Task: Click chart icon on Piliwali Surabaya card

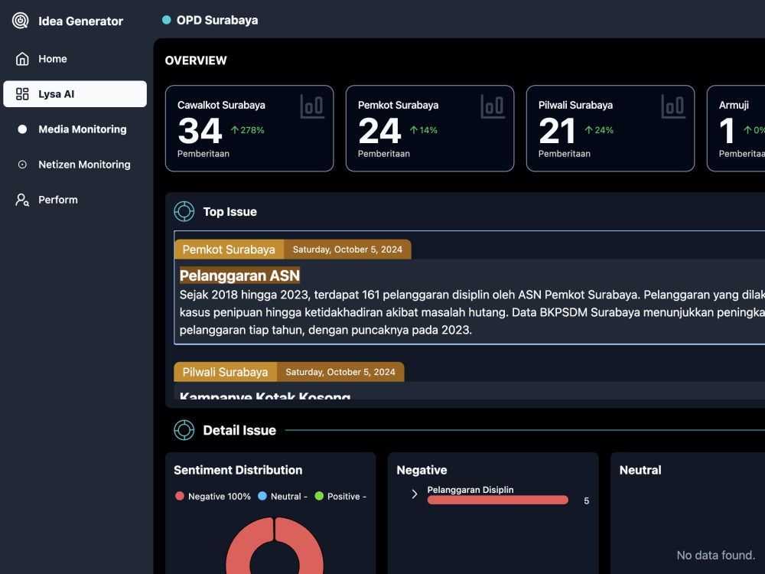Action: tap(673, 106)
